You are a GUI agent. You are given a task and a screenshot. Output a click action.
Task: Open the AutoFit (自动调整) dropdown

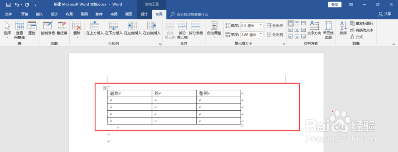(214, 30)
